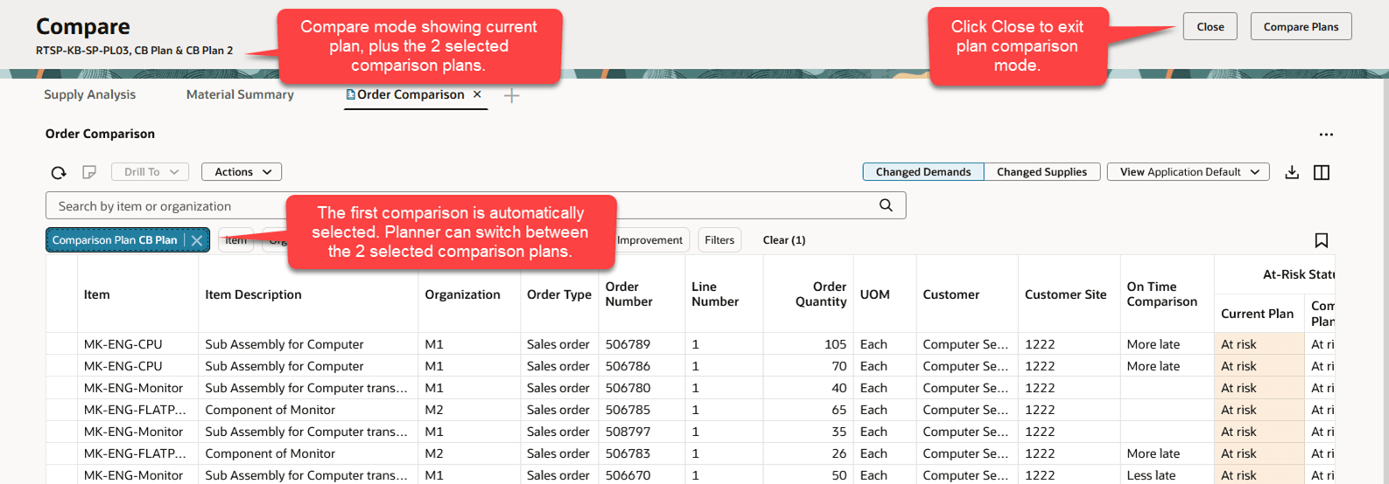Close the Order Comparison tab
This screenshot has width=1389, height=484.
[477, 94]
